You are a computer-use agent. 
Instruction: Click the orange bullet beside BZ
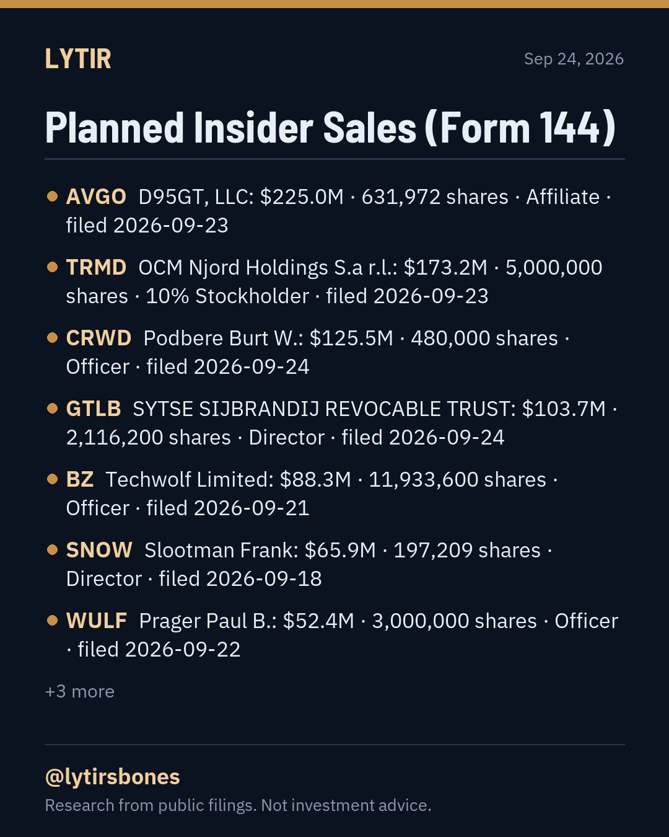(52, 479)
